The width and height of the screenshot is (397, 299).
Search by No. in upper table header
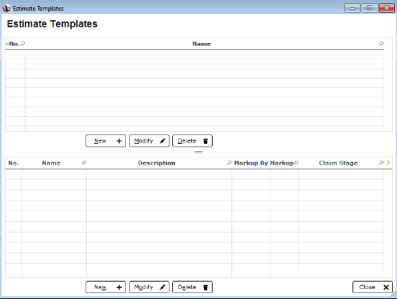(x=23, y=43)
